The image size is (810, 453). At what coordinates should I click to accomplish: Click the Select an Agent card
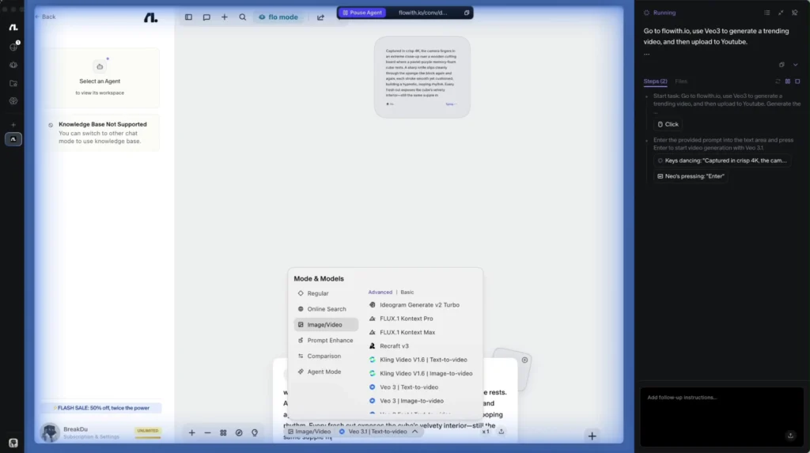pyautogui.click(x=100, y=78)
